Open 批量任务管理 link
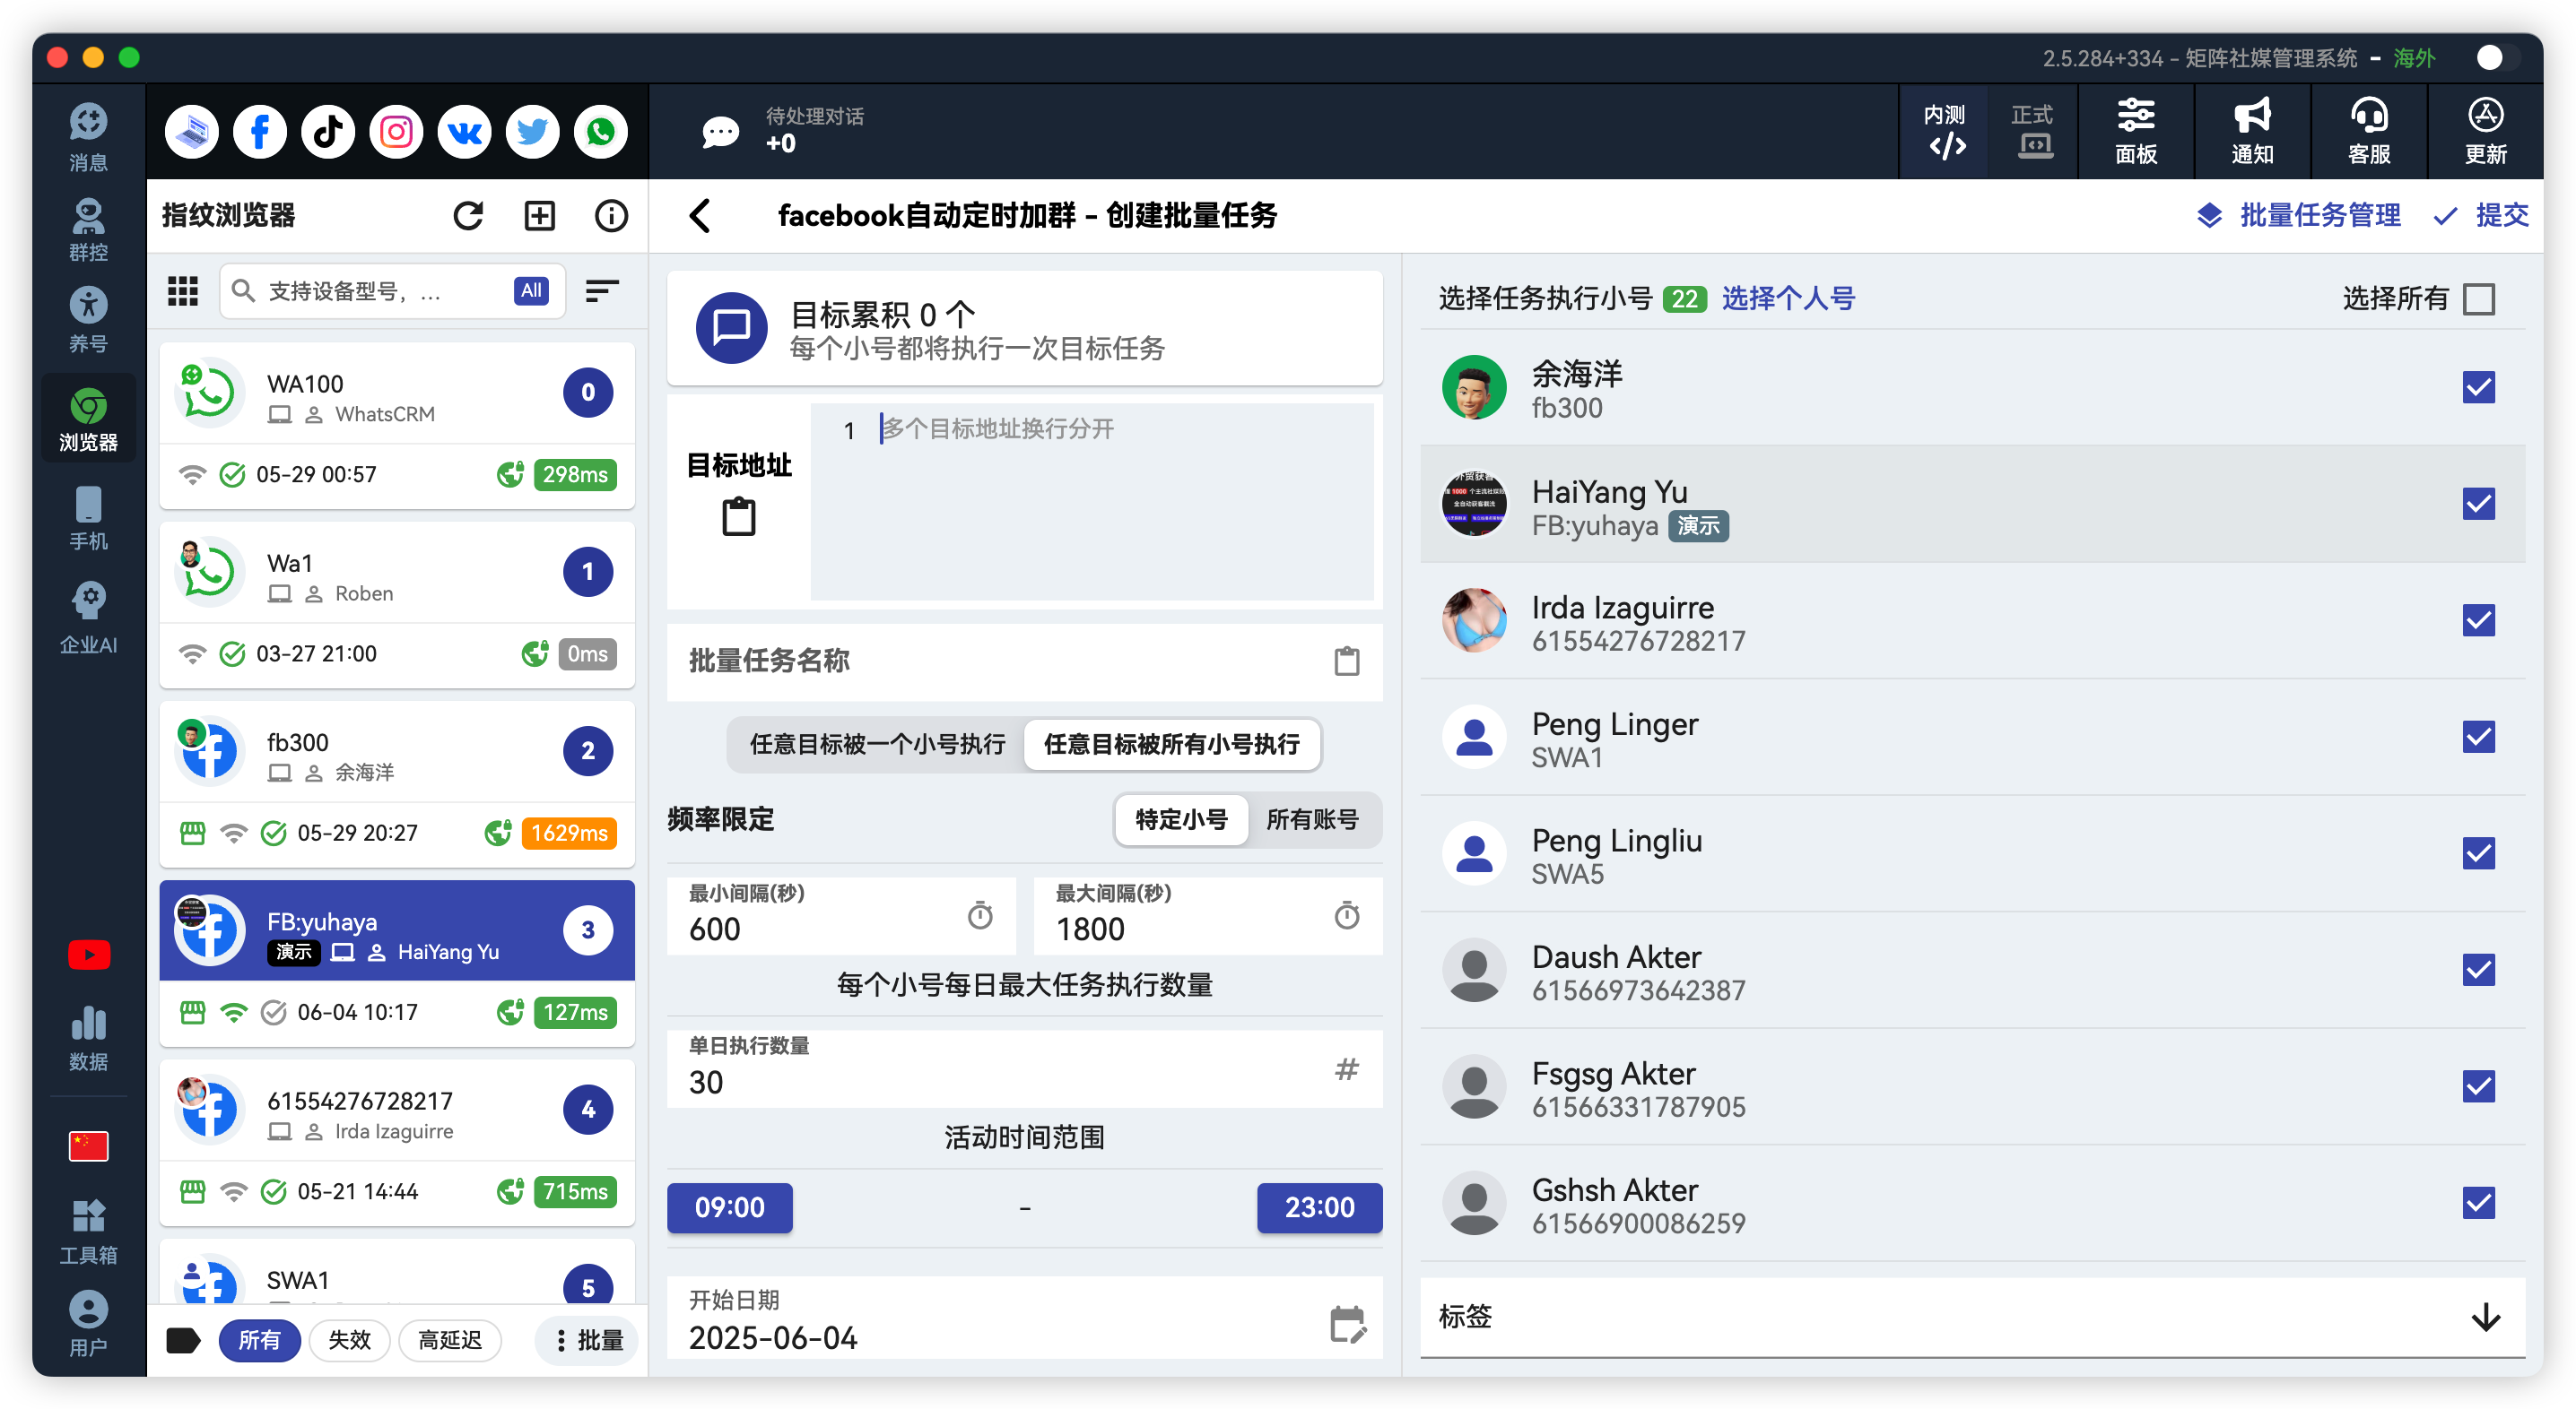 (2298, 215)
